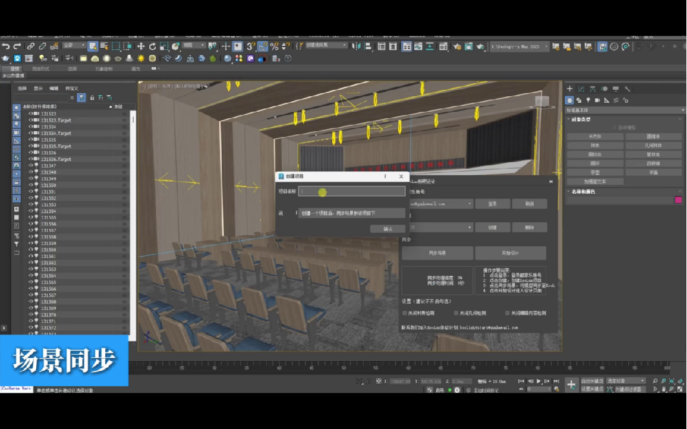Viewport: 687px width, 429px height.
Task: Enable the 关闭材质检测 checkbox
Action: (x=405, y=313)
